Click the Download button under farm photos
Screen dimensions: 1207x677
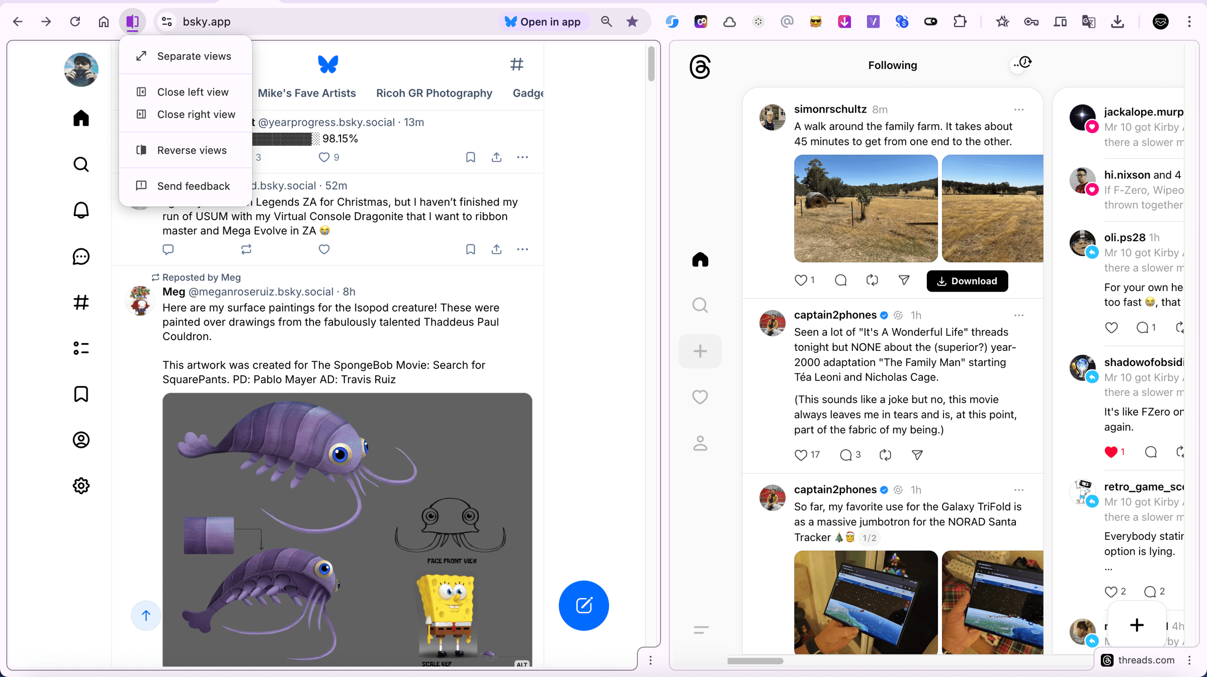coord(967,281)
